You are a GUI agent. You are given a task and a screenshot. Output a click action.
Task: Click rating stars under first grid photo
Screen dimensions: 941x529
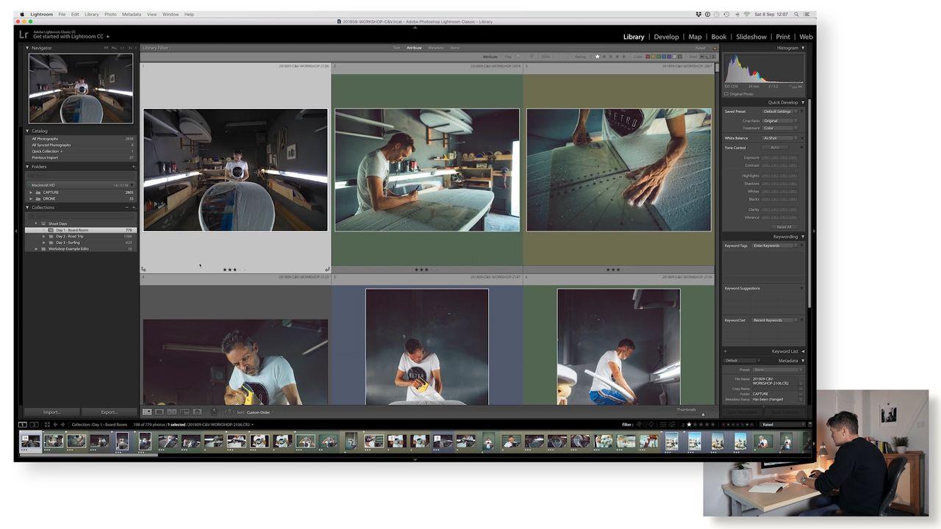pos(234,270)
